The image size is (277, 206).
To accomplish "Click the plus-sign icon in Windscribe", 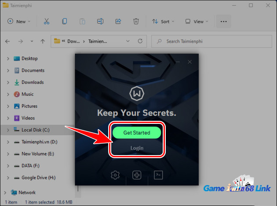I will click(137, 175).
